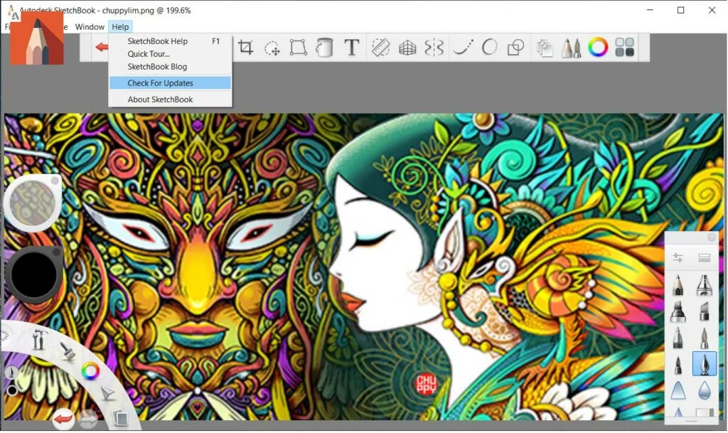
Task: Open the Window menu
Action: click(x=90, y=26)
